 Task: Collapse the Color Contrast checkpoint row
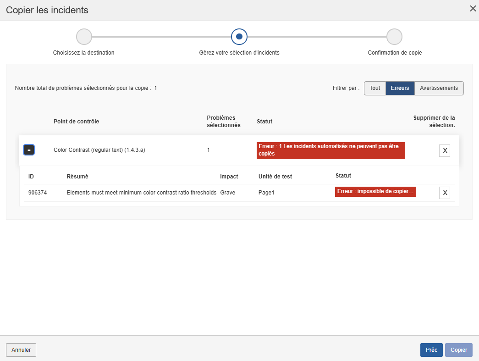coord(29,150)
